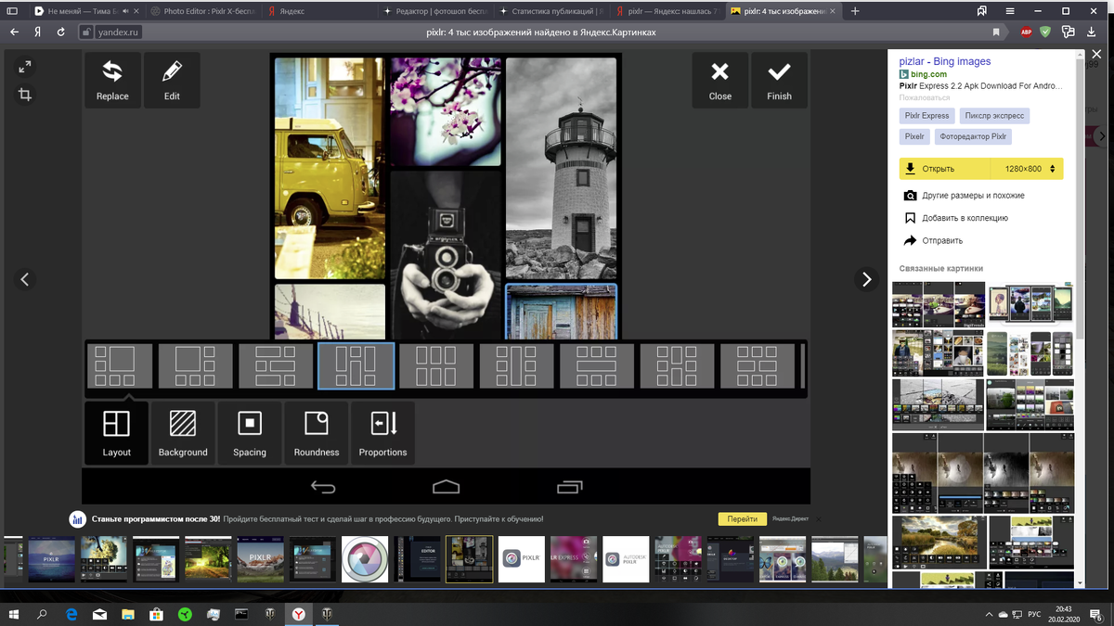Screen dimensions: 1114x626
Task: Click the РУС language indicator in tray
Action: tap(1033, 614)
